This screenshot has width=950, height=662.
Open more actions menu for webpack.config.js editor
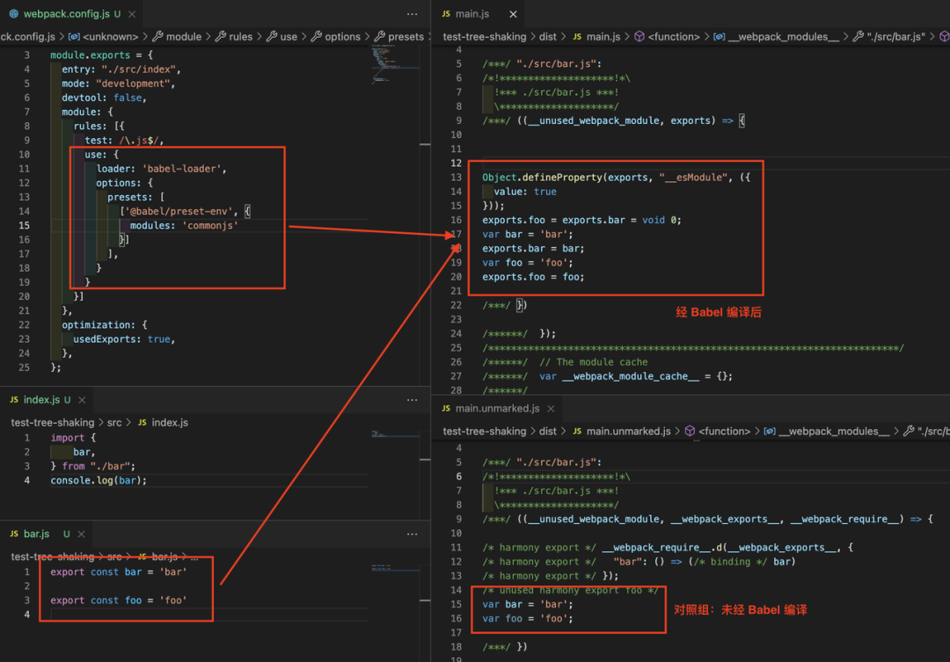coord(412,14)
